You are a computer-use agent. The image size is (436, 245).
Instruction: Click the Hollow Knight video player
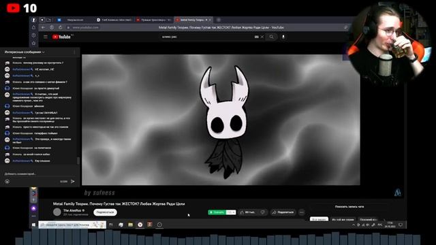tap(221, 120)
